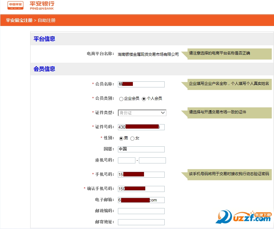The width and height of the screenshot is (274, 229).
Task: Open the 证件类型 dropdown
Action: [x=142, y=113]
